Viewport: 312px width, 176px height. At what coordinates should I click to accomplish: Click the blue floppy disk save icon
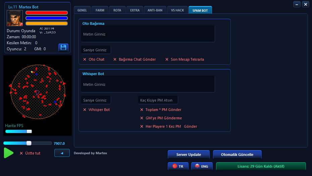click(x=63, y=48)
